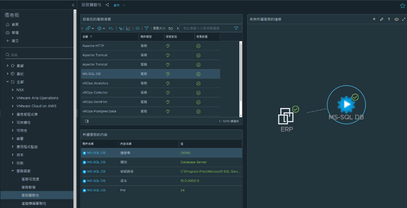Click the funnel icon inside the filter box
This screenshot has width=407, height=208.
pos(236,28)
